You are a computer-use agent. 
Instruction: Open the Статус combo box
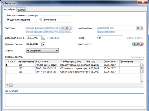click(x=42, y=51)
